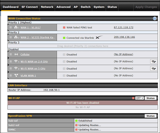Click the red hub2-sof status indicator

(76, 125)
